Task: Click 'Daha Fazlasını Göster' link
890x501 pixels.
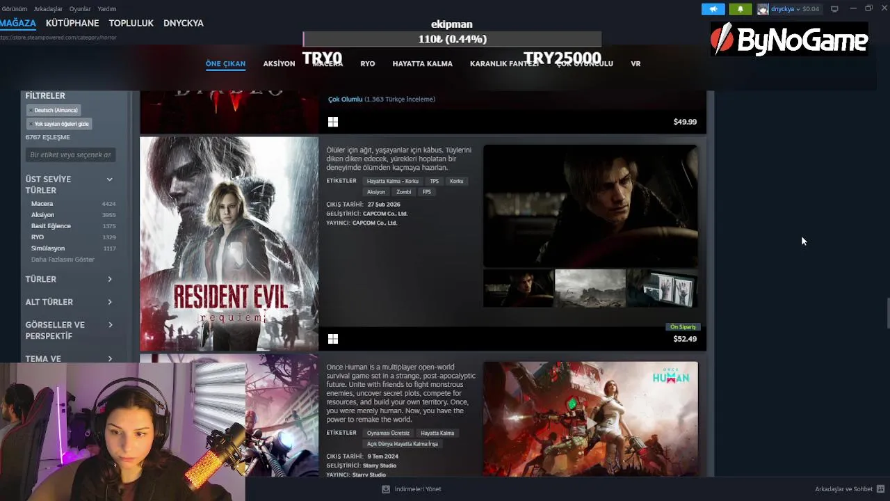Action: [63, 260]
